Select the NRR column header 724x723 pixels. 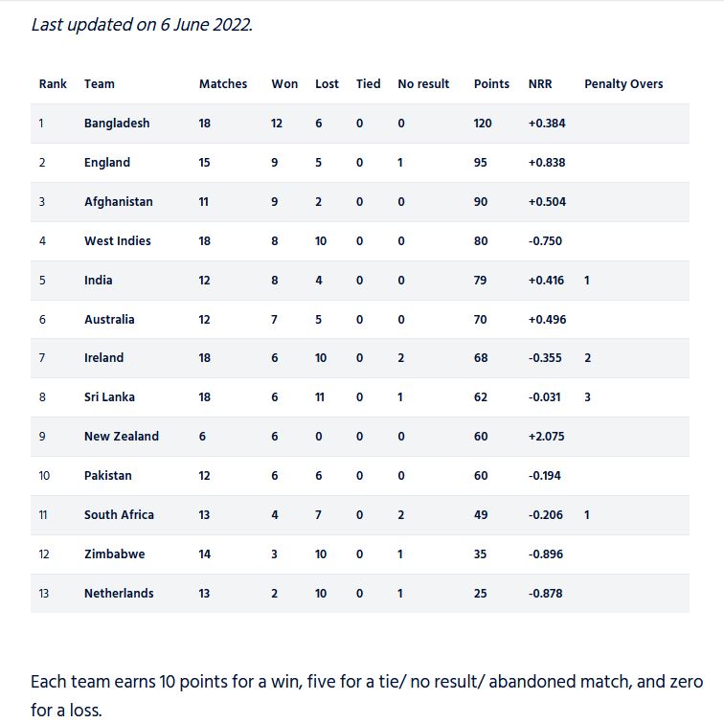(540, 84)
